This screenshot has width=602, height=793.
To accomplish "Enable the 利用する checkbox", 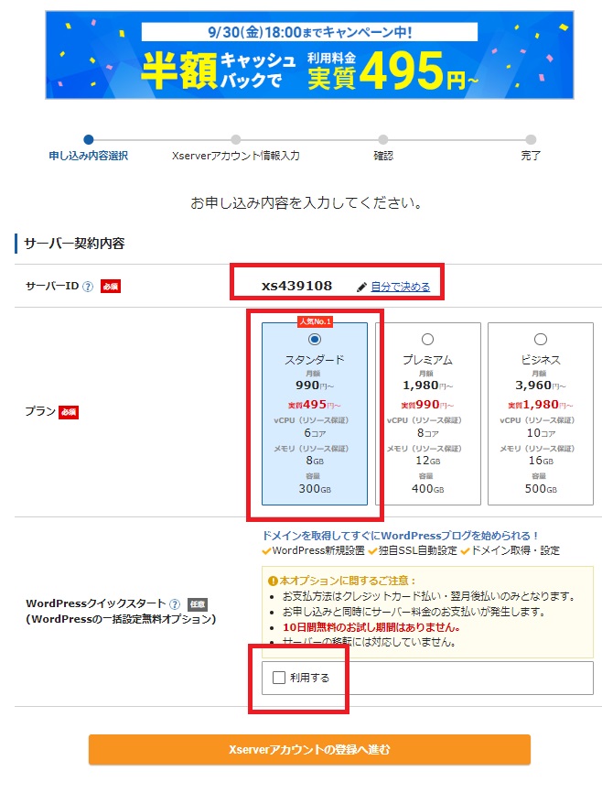I will point(279,678).
